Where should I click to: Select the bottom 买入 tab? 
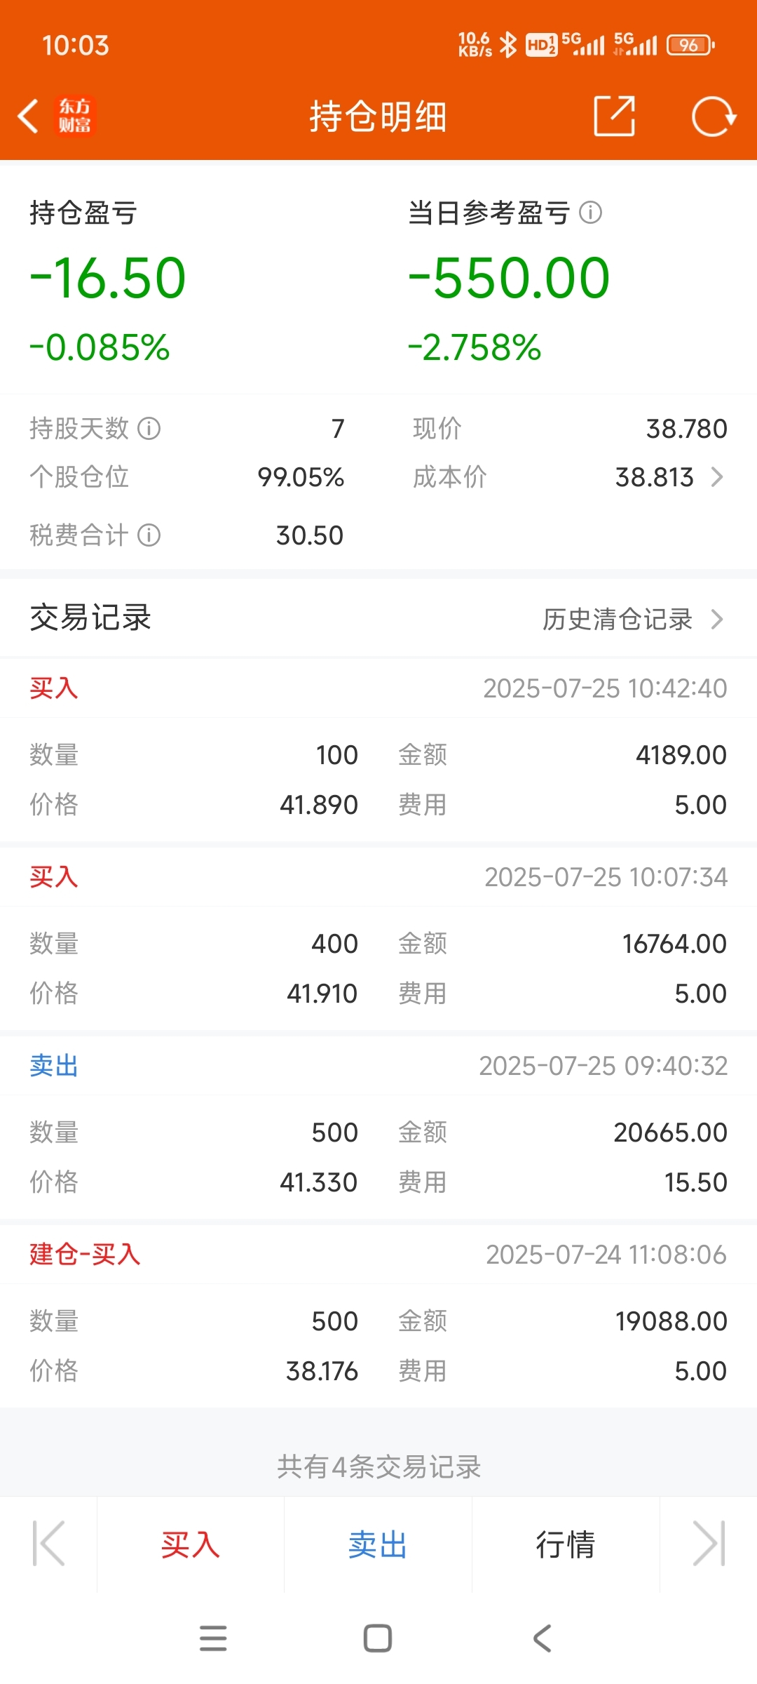click(x=191, y=1544)
